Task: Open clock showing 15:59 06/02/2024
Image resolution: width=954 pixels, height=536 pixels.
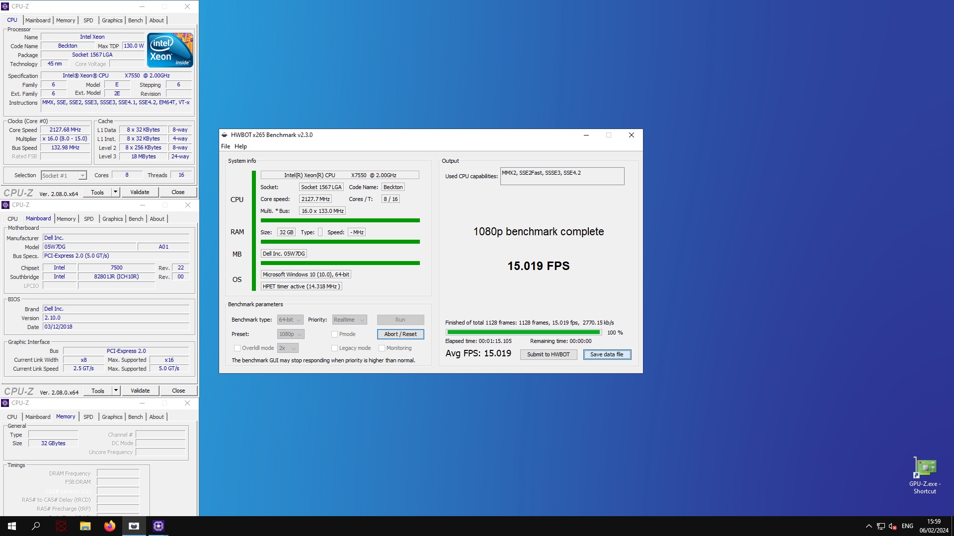Action: [934, 526]
